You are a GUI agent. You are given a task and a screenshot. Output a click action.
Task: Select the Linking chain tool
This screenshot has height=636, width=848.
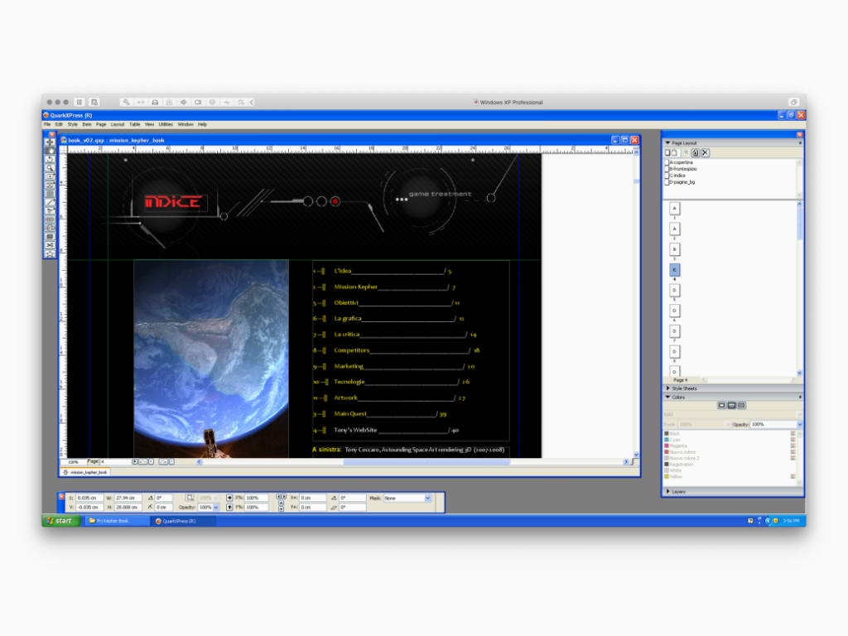pyautogui.click(x=50, y=219)
